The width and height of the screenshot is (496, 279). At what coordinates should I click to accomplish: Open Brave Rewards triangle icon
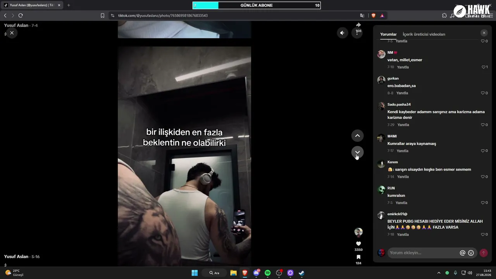click(x=382, y=15)
